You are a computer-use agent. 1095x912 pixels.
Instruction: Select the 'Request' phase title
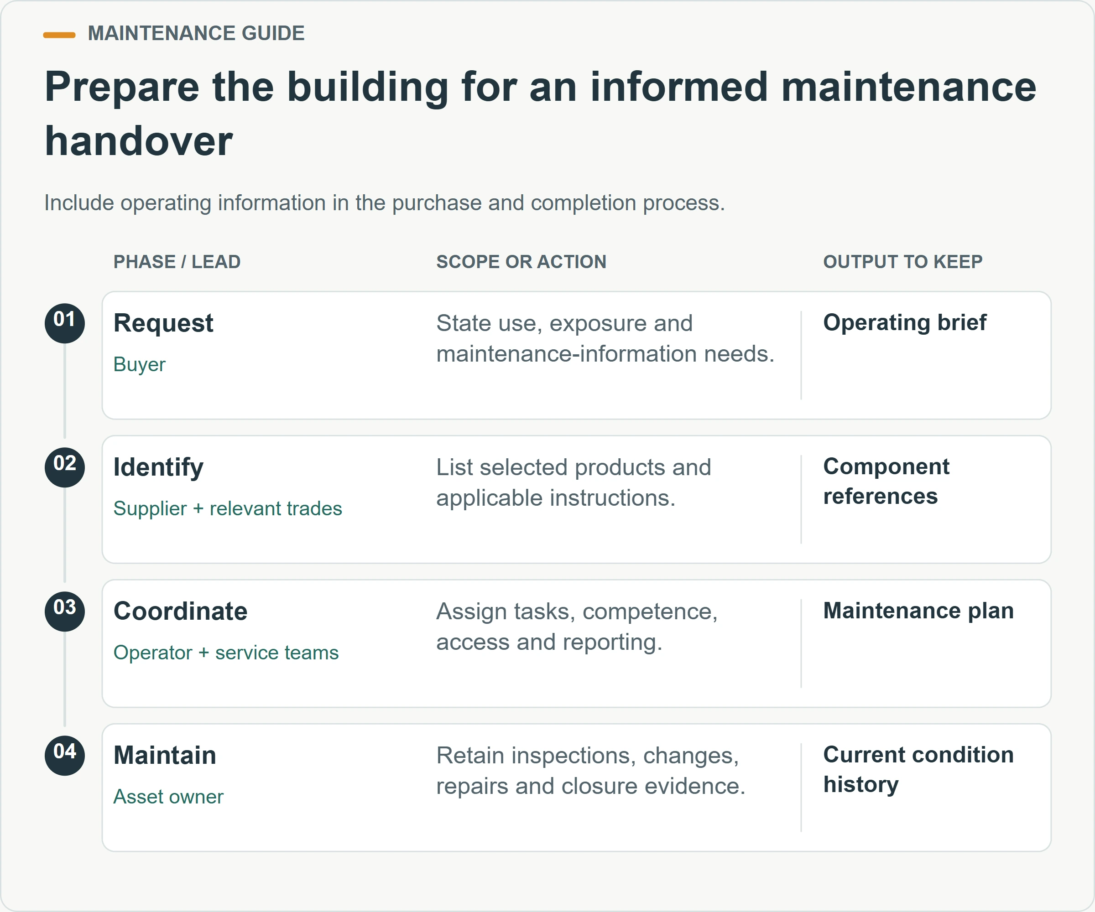click(163, 323)
